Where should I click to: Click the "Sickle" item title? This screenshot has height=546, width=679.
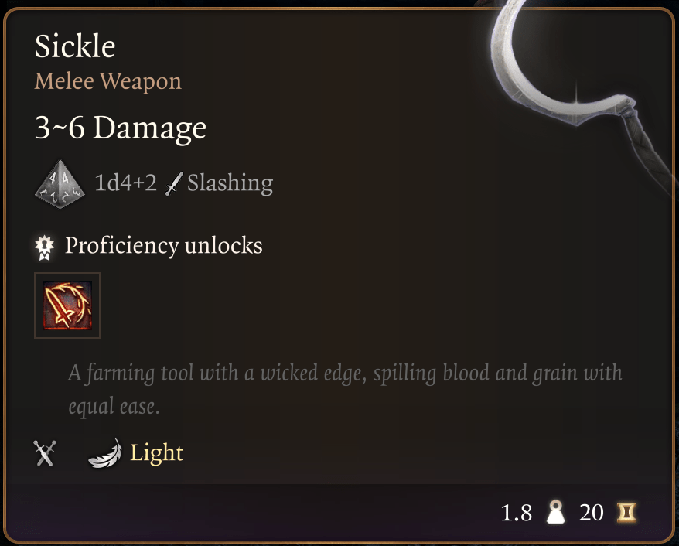(75, 47)
